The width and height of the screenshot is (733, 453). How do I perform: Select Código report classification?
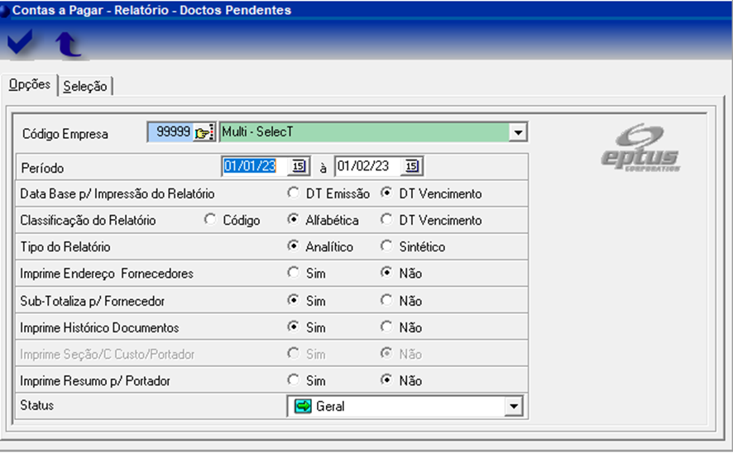tap(210, 221)
